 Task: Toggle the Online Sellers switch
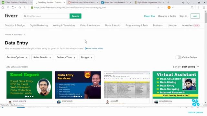(178, 57)
